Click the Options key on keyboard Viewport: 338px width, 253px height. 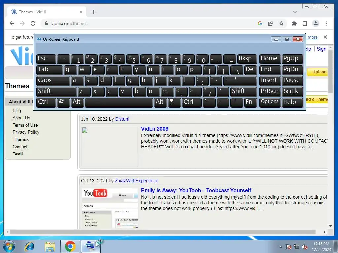[270, 102]
